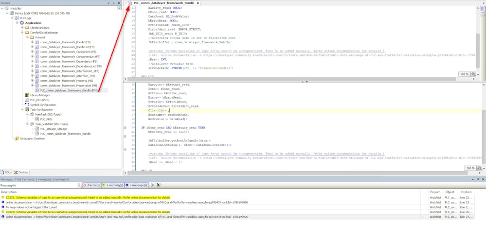
Task: Open comm_datalayer_framework_PropertyList (FB) object
Action: [69, 86]
